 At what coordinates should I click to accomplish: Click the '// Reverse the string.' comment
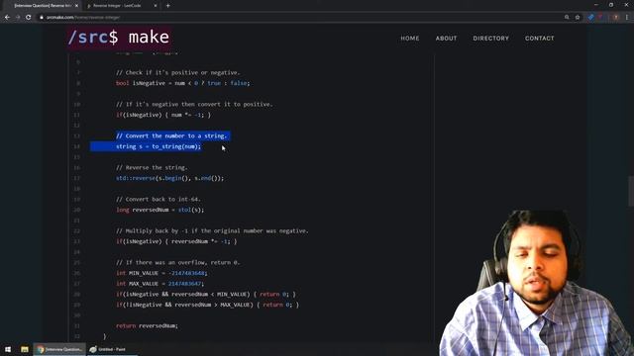tap(152, 167)
